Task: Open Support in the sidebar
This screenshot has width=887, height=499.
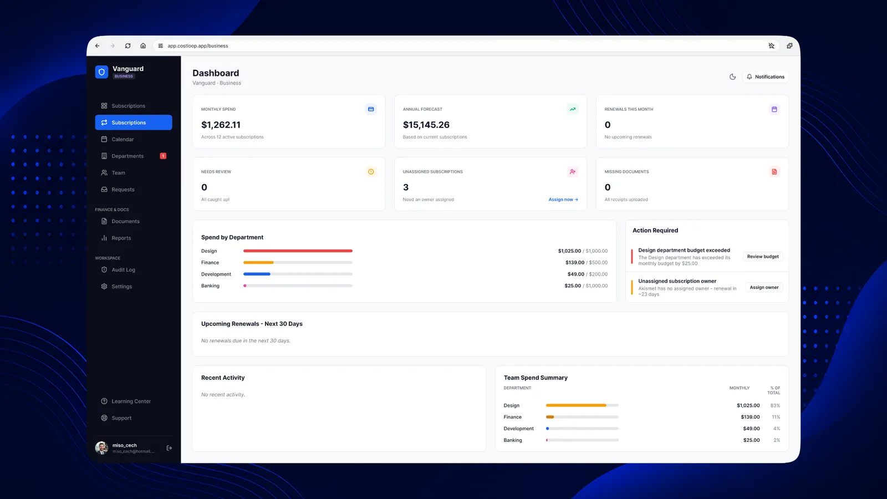Action: coord(134,418)
